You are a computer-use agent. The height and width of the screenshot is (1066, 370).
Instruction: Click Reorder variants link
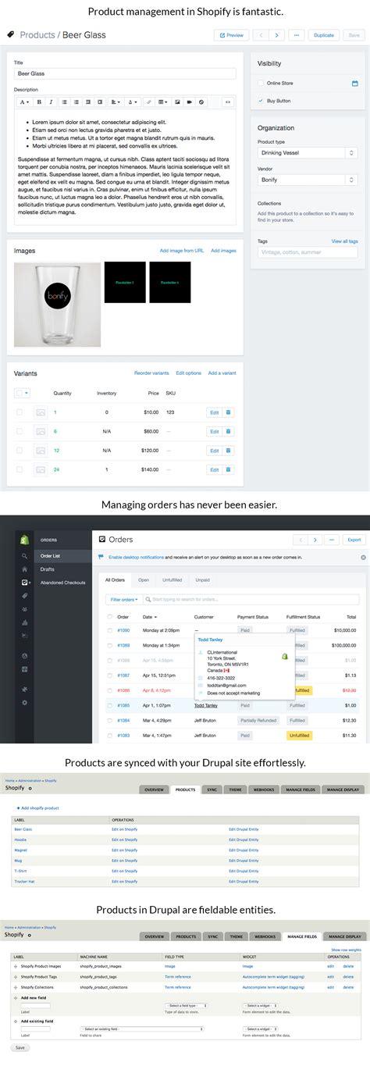(x=151, y=373)
